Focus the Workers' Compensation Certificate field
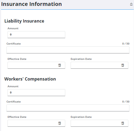Viewport: 134px width, 131px height. click(68, 108)
